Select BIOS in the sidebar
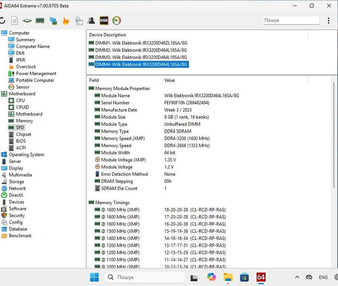The height and width of the screenshot is (286, 338). point(21,141)
